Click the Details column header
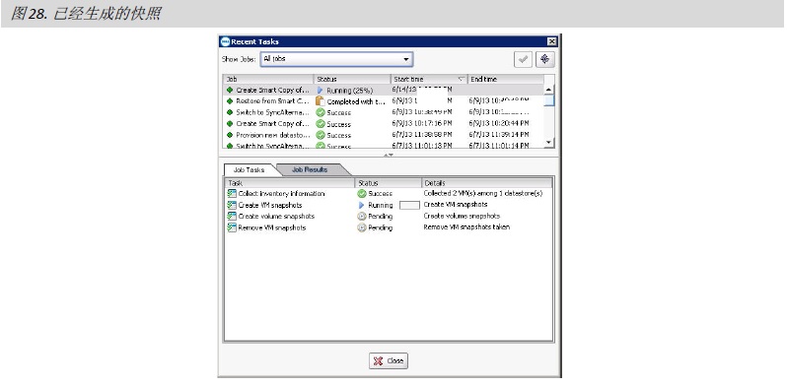This screenshot has height=387, width=787. click(x=487, y=183)
